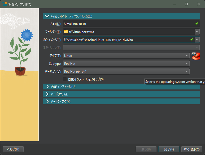Open the ISO image dropdown arrow

[x=197, y=40]
